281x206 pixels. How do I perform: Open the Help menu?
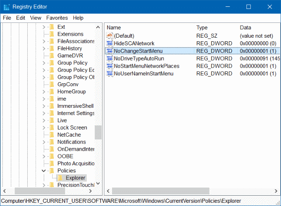[x=78, y=18]
